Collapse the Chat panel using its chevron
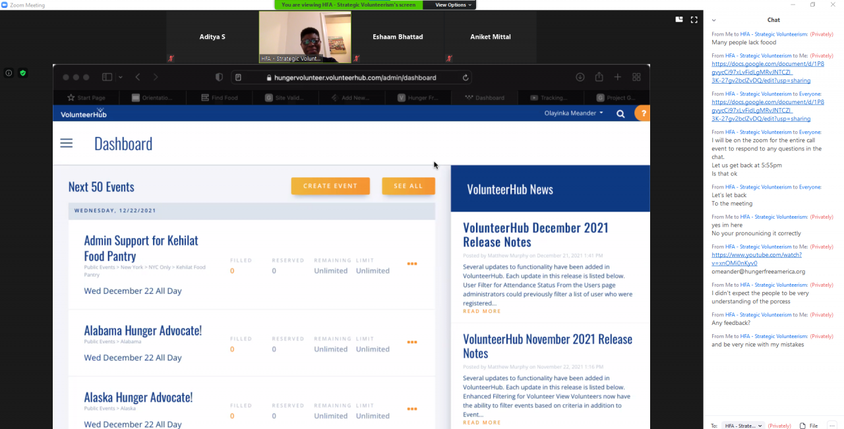Screen dimensions: 844x429 click(713, 20)
